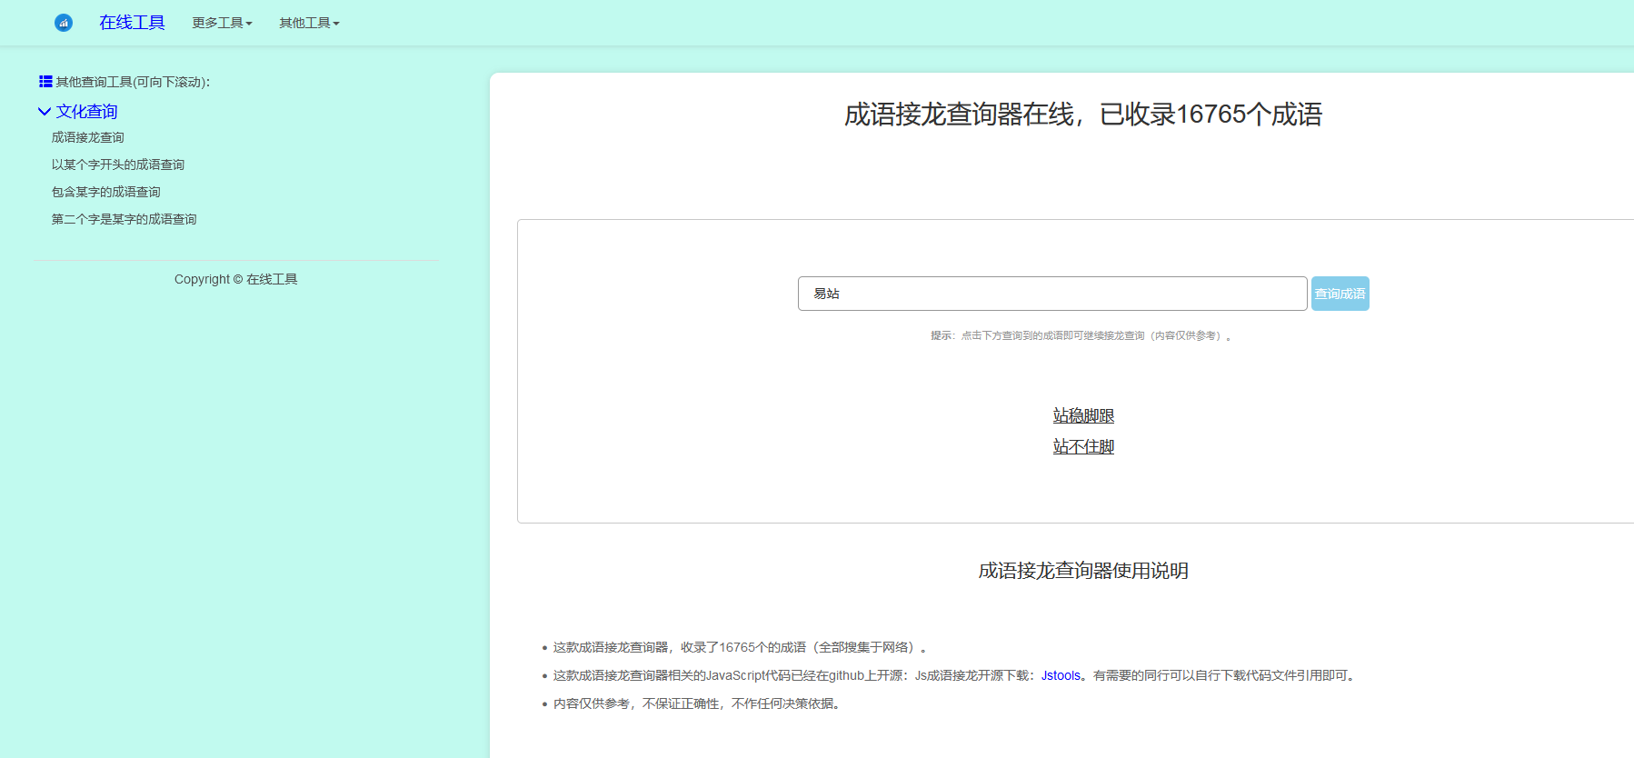Go to the 在线工具 home brand link
1634x758 pixels.
coord(132,23)
